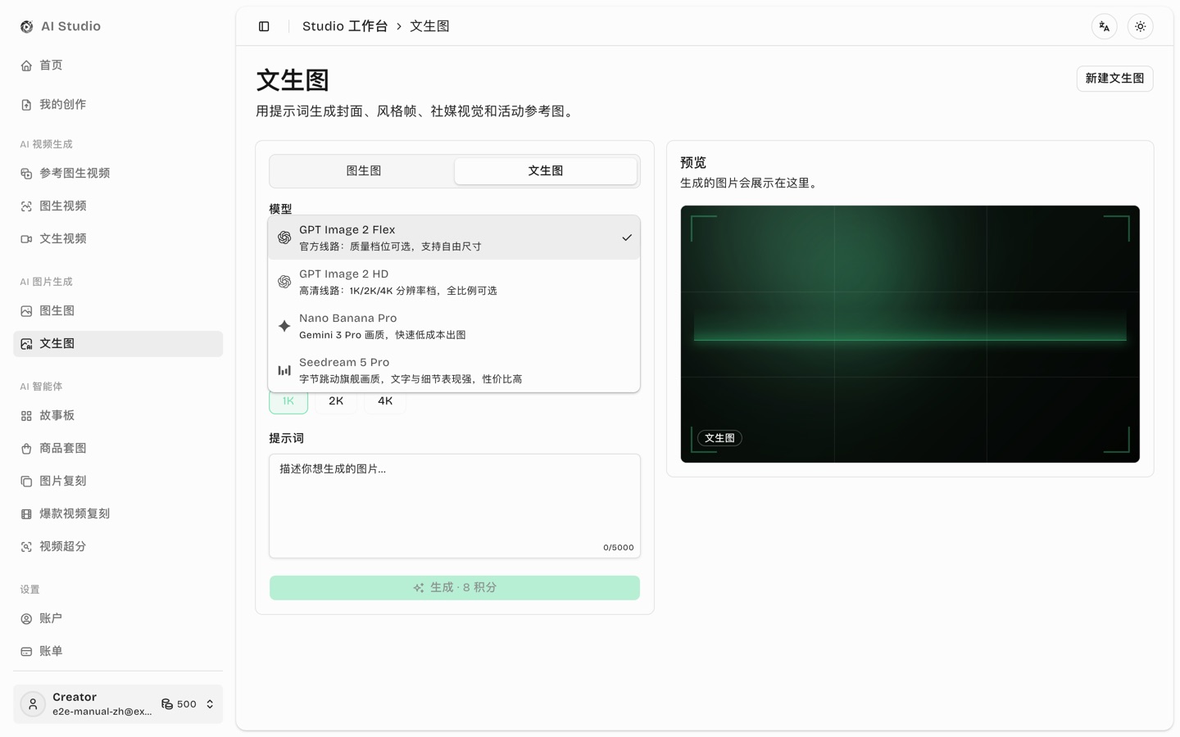
Task: Click the 账单 credit card icon
Action: tap(26, 652)
